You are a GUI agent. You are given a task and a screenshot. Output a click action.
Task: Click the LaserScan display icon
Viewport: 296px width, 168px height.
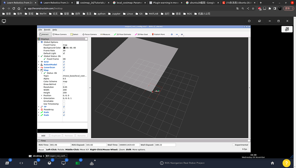42,67
